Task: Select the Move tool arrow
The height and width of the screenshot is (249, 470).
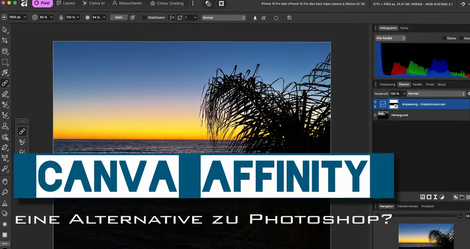Action: pyautogui.click(x=5, y=30)
